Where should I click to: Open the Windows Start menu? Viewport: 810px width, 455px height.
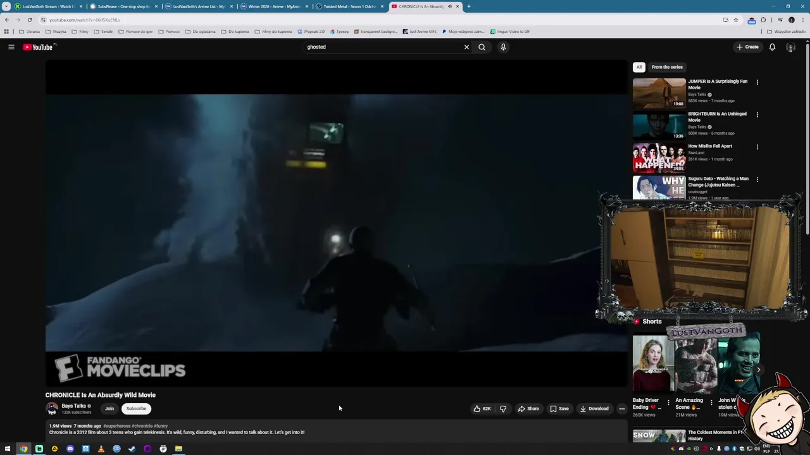8,449
